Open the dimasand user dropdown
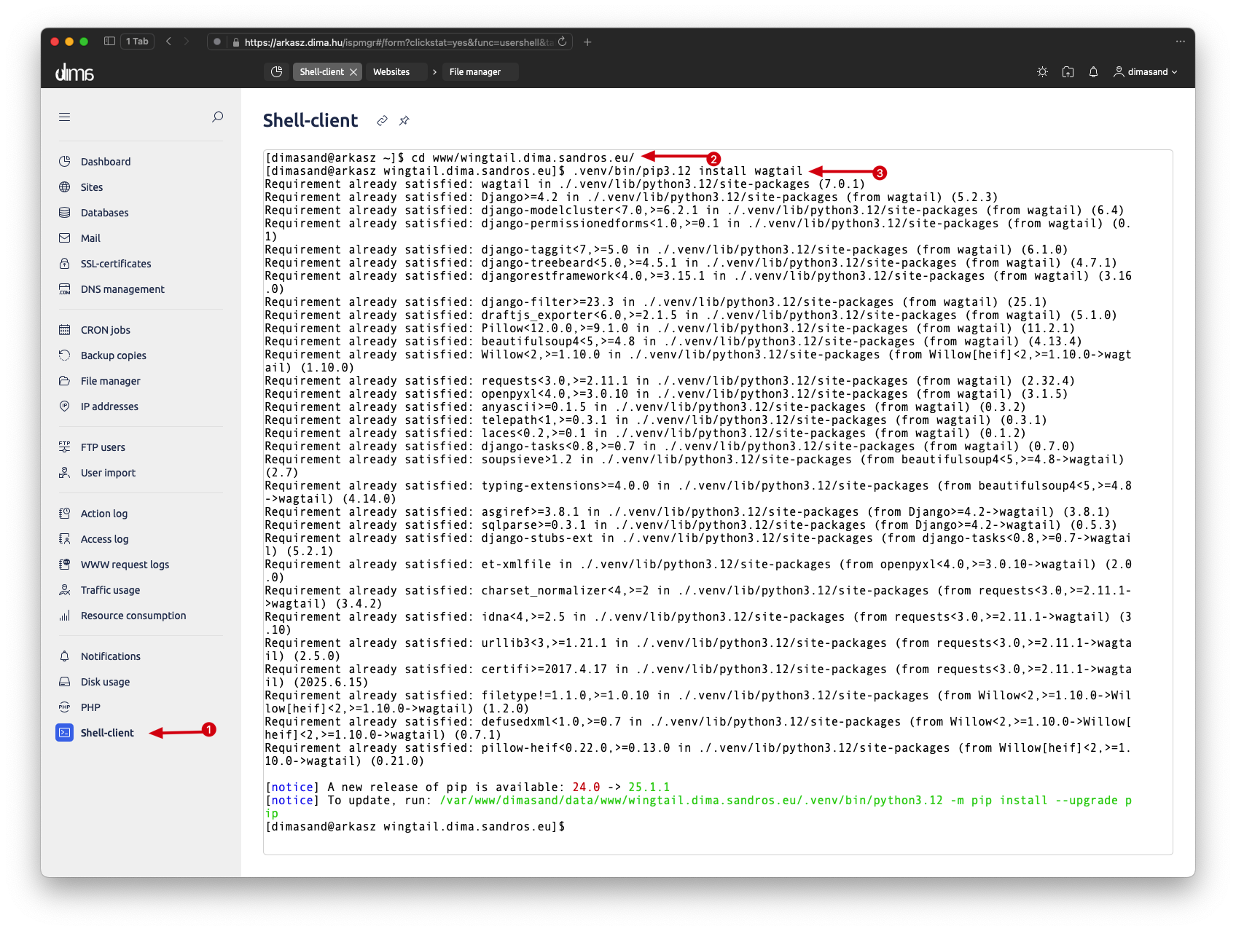The image size is (1236, 931). coord(1146,72)
